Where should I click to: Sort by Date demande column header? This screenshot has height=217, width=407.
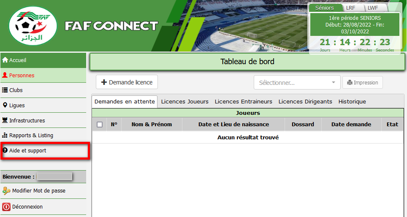tap(351, 125)
